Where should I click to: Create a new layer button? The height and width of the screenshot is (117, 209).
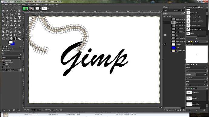click(x=164, y=110)
